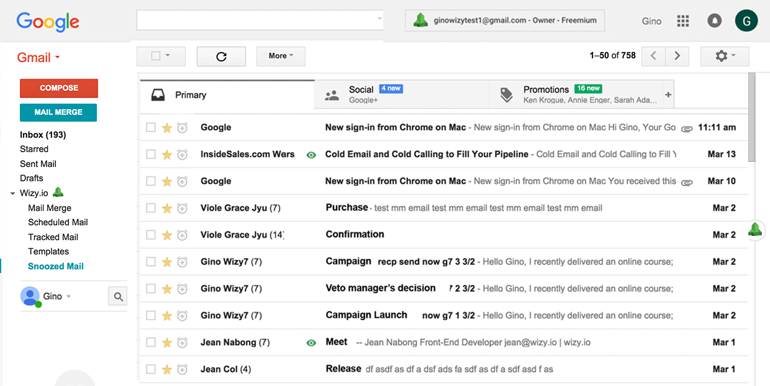Star the Purchase email
The image size is (770, 386).
click(166, 209)
